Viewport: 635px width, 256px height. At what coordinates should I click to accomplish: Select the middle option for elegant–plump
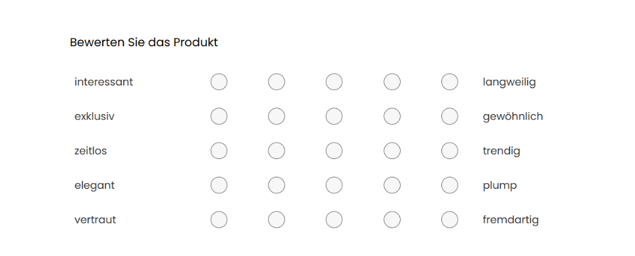[334, 186]
